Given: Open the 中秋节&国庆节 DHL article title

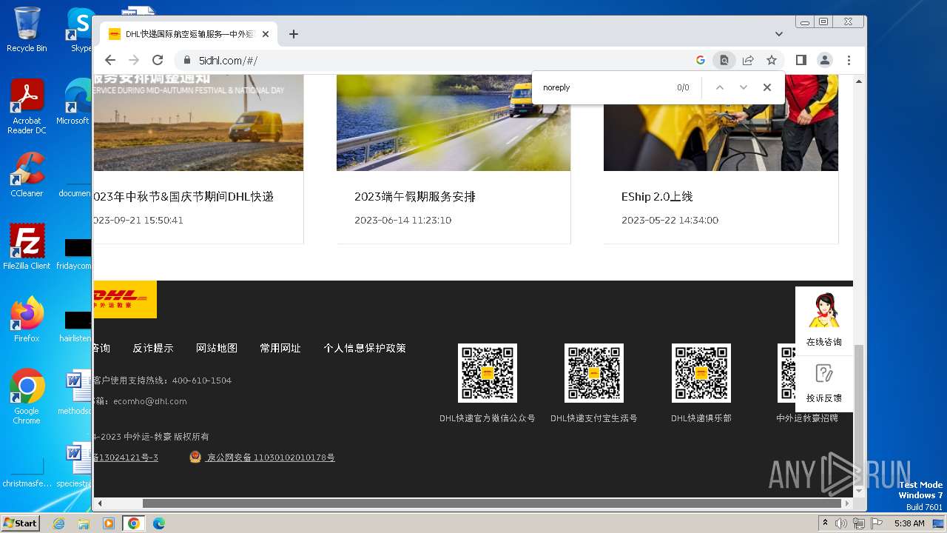Looking at the screenshot, I should pos(183,197).
